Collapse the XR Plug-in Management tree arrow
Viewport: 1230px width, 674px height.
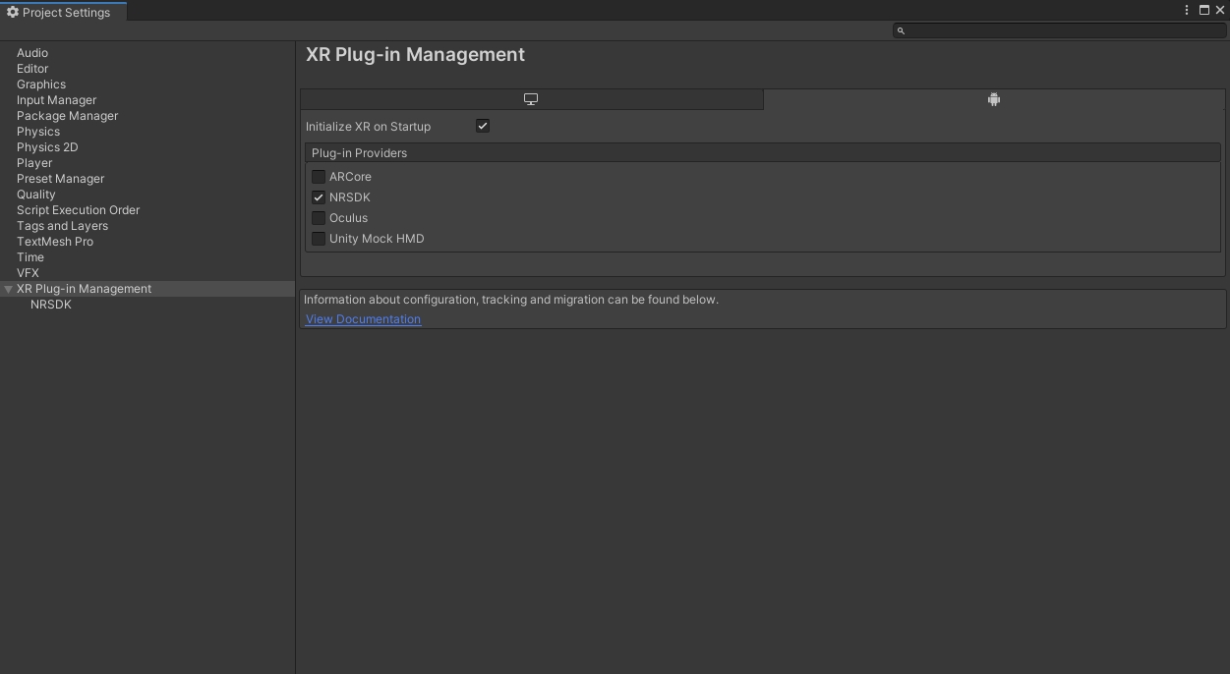coord(8,289)
